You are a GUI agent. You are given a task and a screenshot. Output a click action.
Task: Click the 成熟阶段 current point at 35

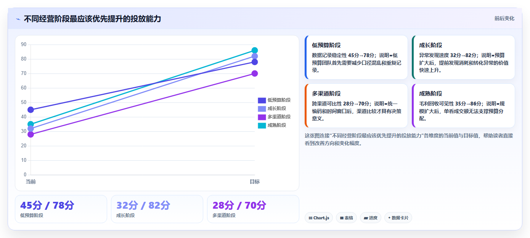coord(31,124)
